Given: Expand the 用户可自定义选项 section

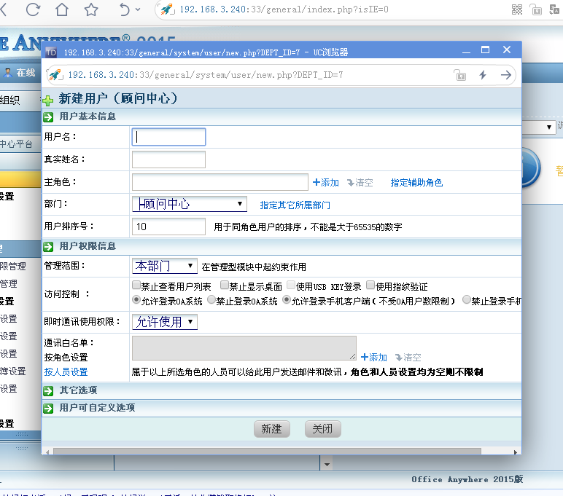Looking at the screenshot, I should [49, 408].
